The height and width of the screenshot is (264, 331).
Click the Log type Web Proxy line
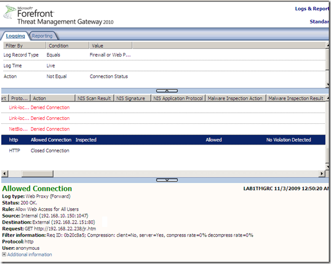[x=36, y=196]
